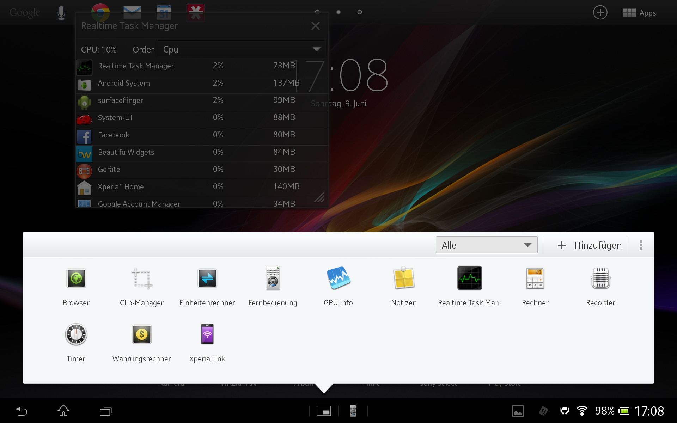The image size is (677, 423).
Task: Tap the 17:08 clock widget
Action: [341, 75]
